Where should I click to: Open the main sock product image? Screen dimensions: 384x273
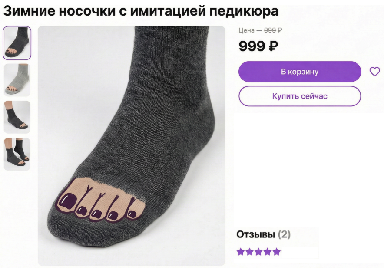click(x=131, y=146)
